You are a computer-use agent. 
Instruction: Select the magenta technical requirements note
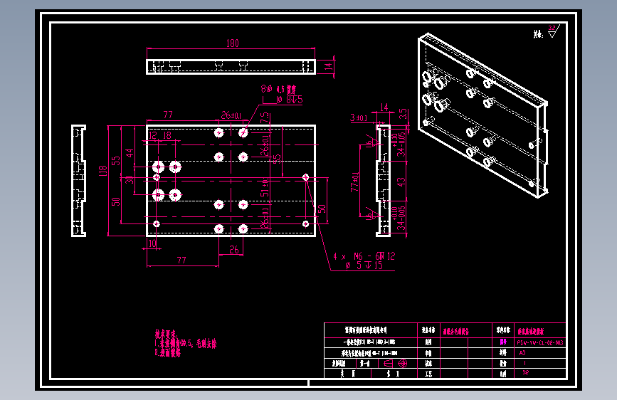pyautogui.click(x=185, y=343)
